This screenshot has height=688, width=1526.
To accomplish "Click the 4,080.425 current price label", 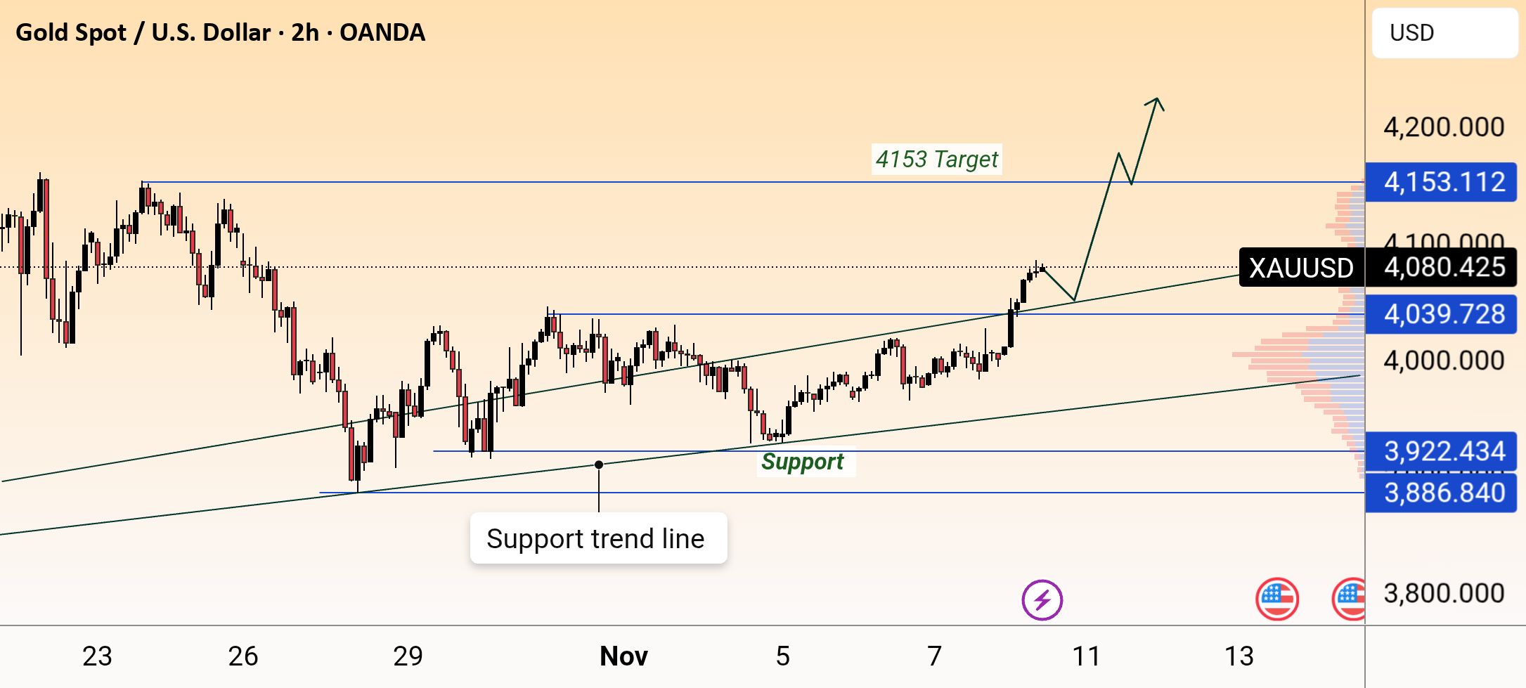I will point(1444,268).
